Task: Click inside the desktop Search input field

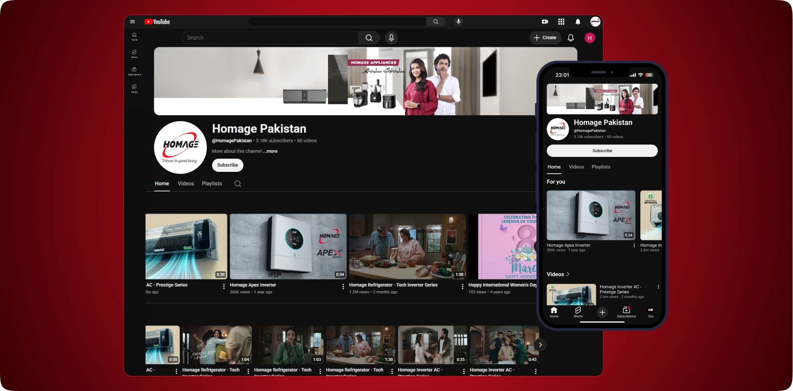Action: [x=271, y=38]
